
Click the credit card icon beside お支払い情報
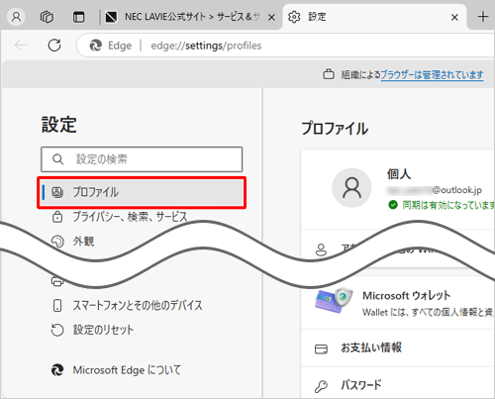click(321, 349)
